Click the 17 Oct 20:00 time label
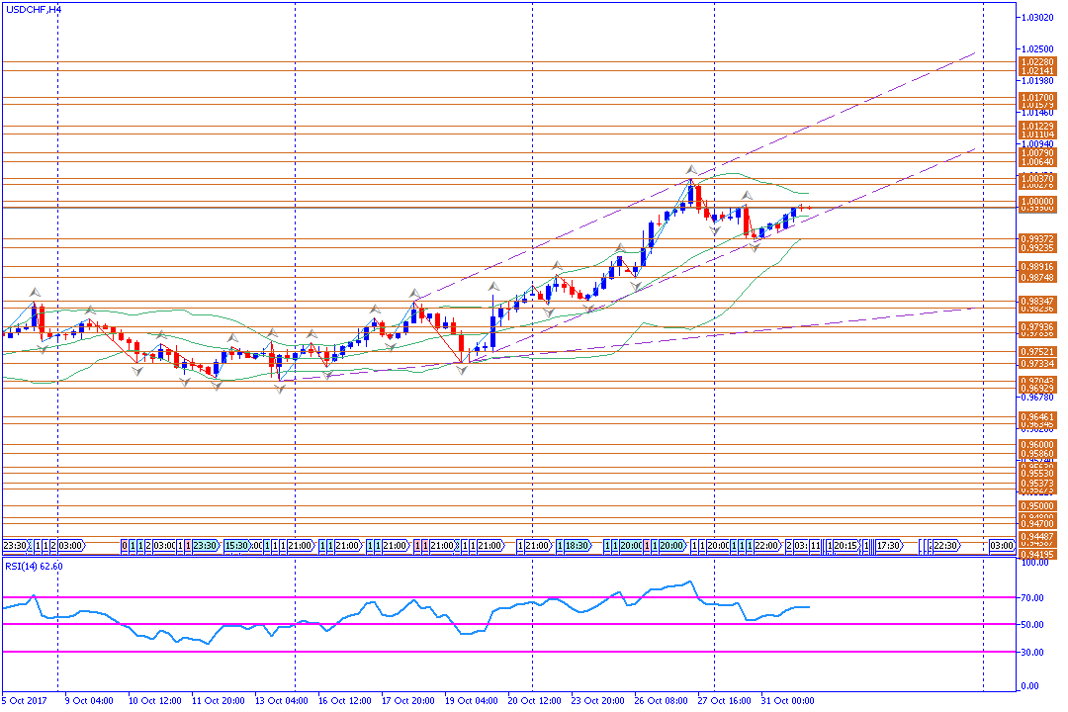Viewport: 1068px width, 712px height. pyautogui.click(x=408, y=701)
